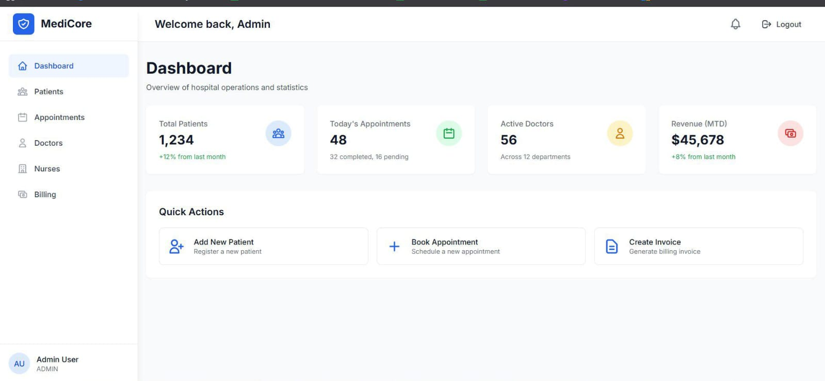
Task: Click the Active Doctors person icon
Action: pos(620,133)
